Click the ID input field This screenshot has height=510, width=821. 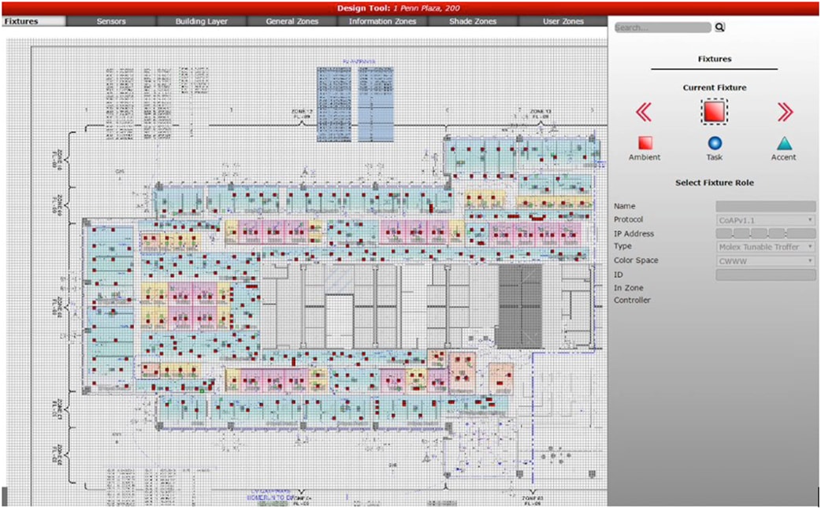click(766, 275)
